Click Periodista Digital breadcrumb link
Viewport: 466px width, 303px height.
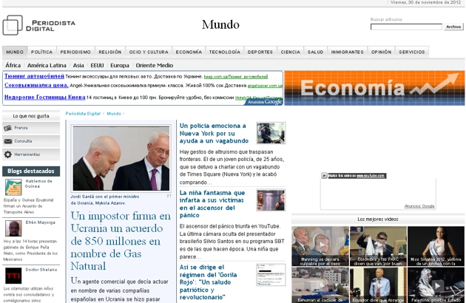pyautogui.click(x=83, y=114)
